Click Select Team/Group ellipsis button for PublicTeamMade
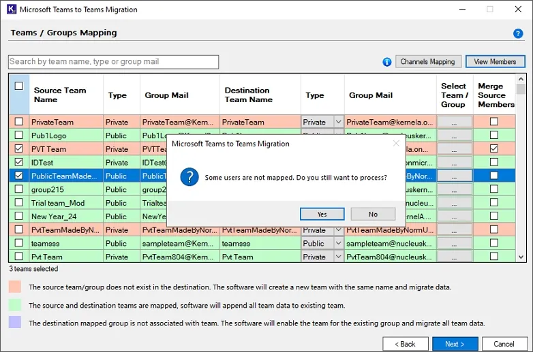Image resolution: width=533 pixels, height=352 pixels. (x=455, y=176)
